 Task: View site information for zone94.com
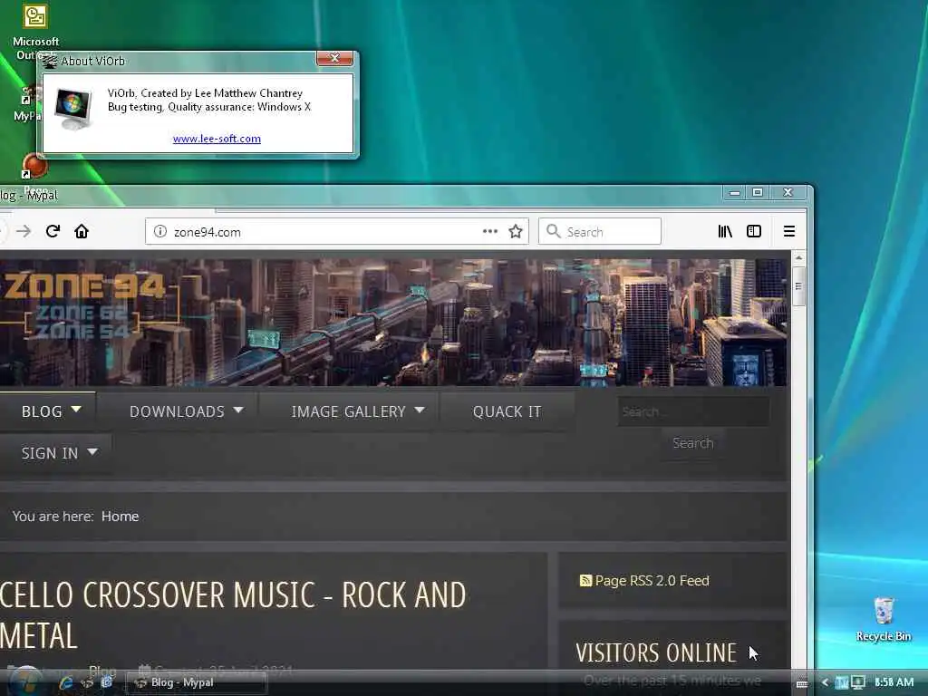159,231
